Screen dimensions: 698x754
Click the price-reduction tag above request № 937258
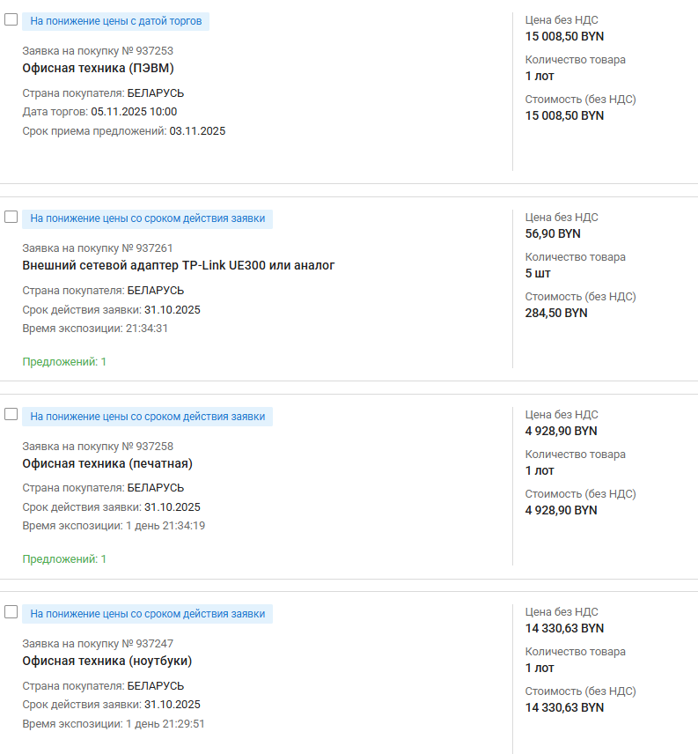pyautogui.click(x=147, y=416)
